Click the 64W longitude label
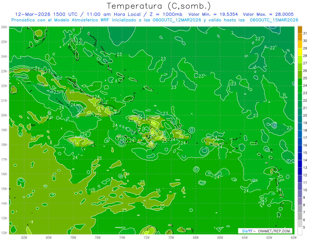 pos(245,237)
